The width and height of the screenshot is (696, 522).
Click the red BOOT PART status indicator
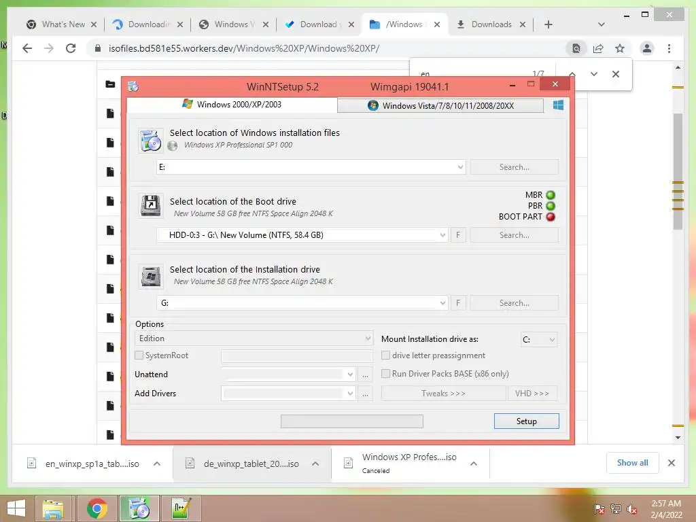click(x=551, y=217)
